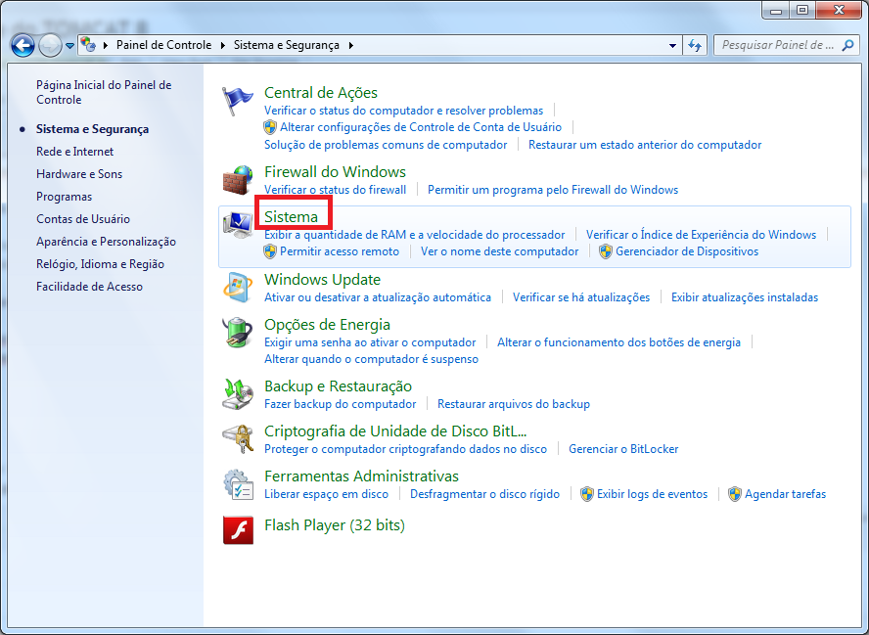This screenshot has width=869, height=635.
Task: Open Opções de Energia heading
Action: point(327,324)
